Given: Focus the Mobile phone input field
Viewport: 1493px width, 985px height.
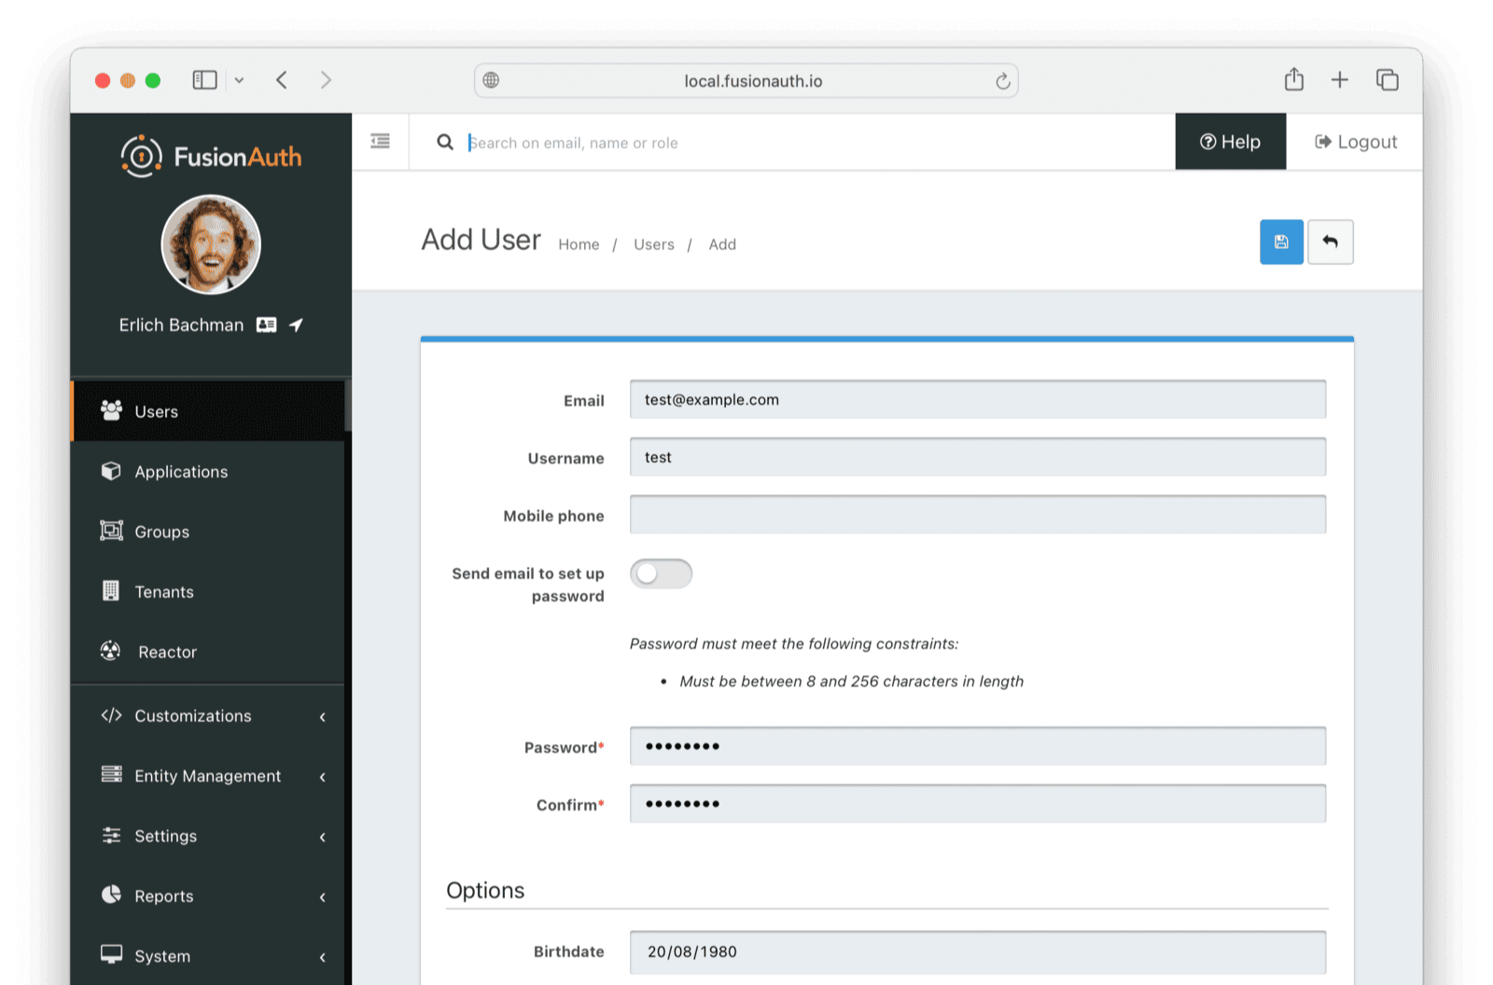Looking at the screenshot, I should (x=977, y=515).
